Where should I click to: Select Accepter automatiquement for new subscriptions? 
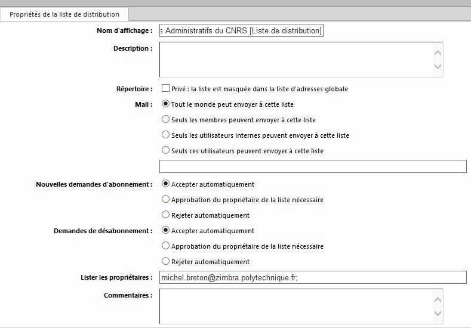[x=165, y=184]
